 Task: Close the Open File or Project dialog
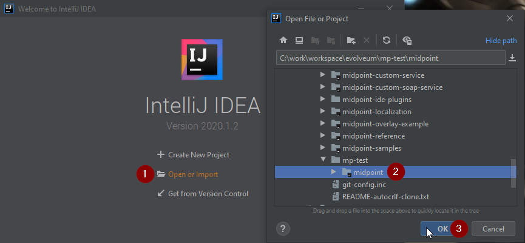tap(510, 18)
